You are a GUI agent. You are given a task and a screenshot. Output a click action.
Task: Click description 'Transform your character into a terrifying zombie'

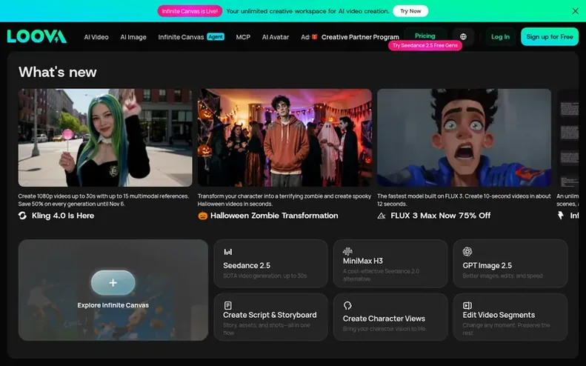[284, 200]
